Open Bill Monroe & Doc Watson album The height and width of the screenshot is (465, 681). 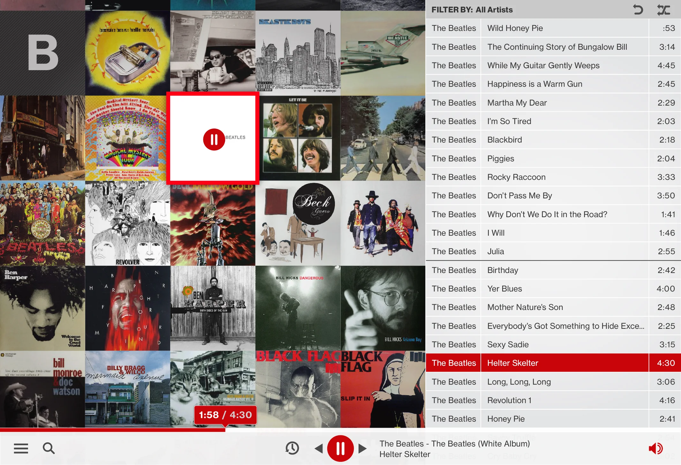click(42, 389)
